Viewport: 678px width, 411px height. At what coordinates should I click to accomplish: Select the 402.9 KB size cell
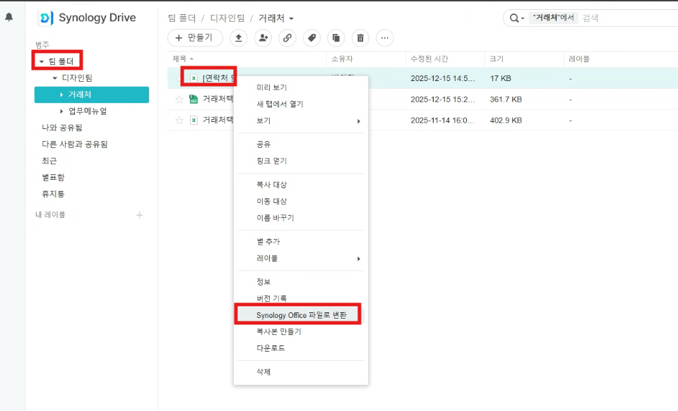click(506, 121)
